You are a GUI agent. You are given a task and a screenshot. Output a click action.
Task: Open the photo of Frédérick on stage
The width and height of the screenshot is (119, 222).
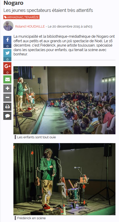pyautogui.click(x=64, y=179)
